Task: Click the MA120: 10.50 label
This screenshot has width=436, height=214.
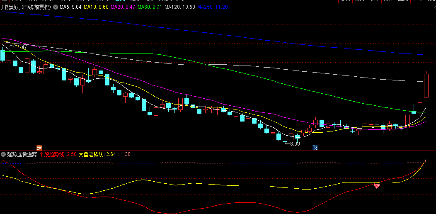Action: (179, 7)
